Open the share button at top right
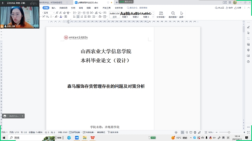 (x=238, y=8)
